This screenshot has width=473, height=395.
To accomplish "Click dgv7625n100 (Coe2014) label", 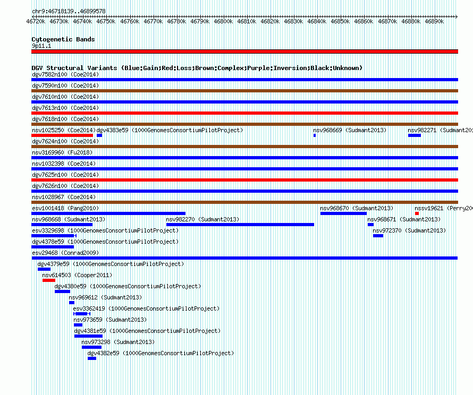I will click(x=65, y=175).
